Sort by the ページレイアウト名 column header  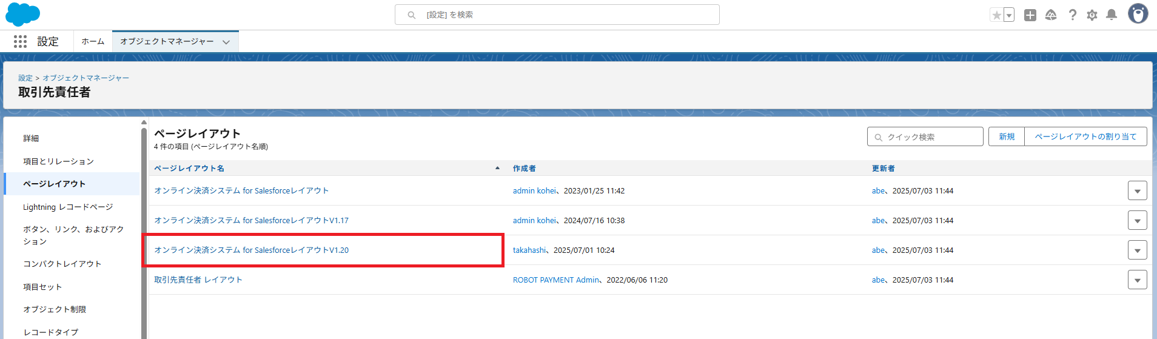[189, 168]
